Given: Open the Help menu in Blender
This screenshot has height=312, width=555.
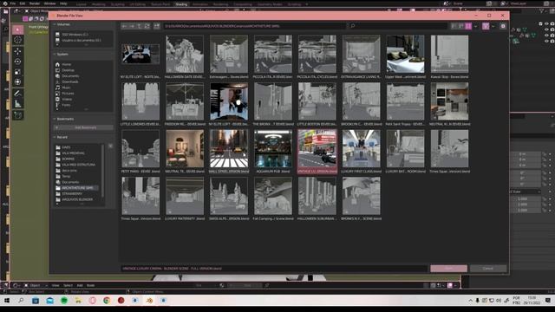Looking at the screenshot, I should (x=63, y=3).
